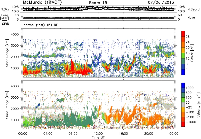This screenshot has height=139, width=201.
Task: Click the 12:00 time axis tick label
Action: pyautogui.click(x=98, y=134)
